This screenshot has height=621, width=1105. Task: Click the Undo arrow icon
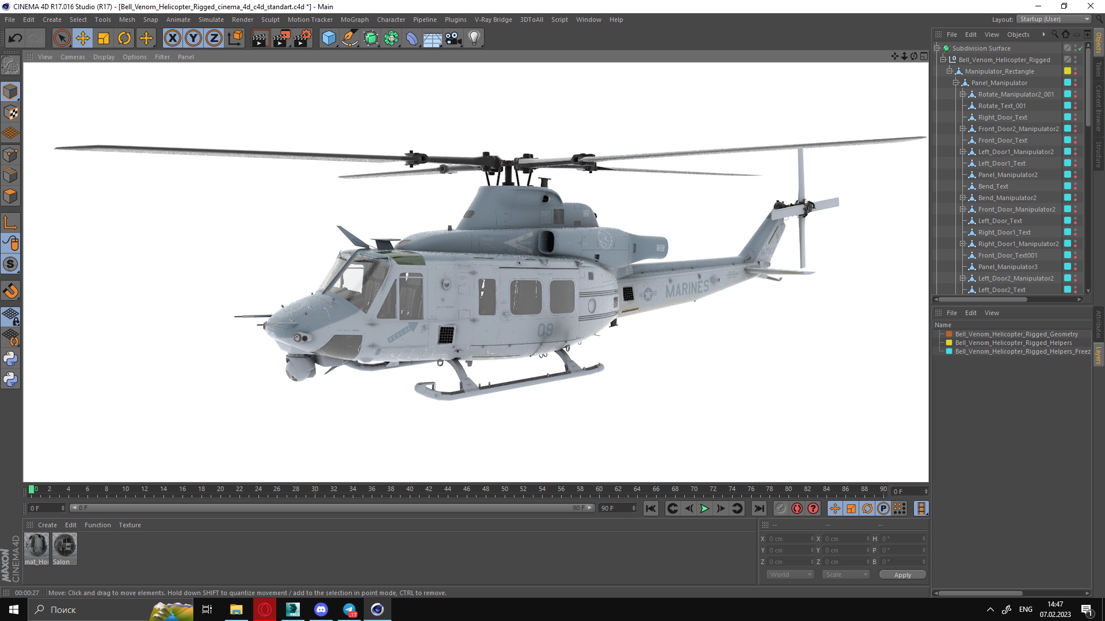(x=16, y=39)
